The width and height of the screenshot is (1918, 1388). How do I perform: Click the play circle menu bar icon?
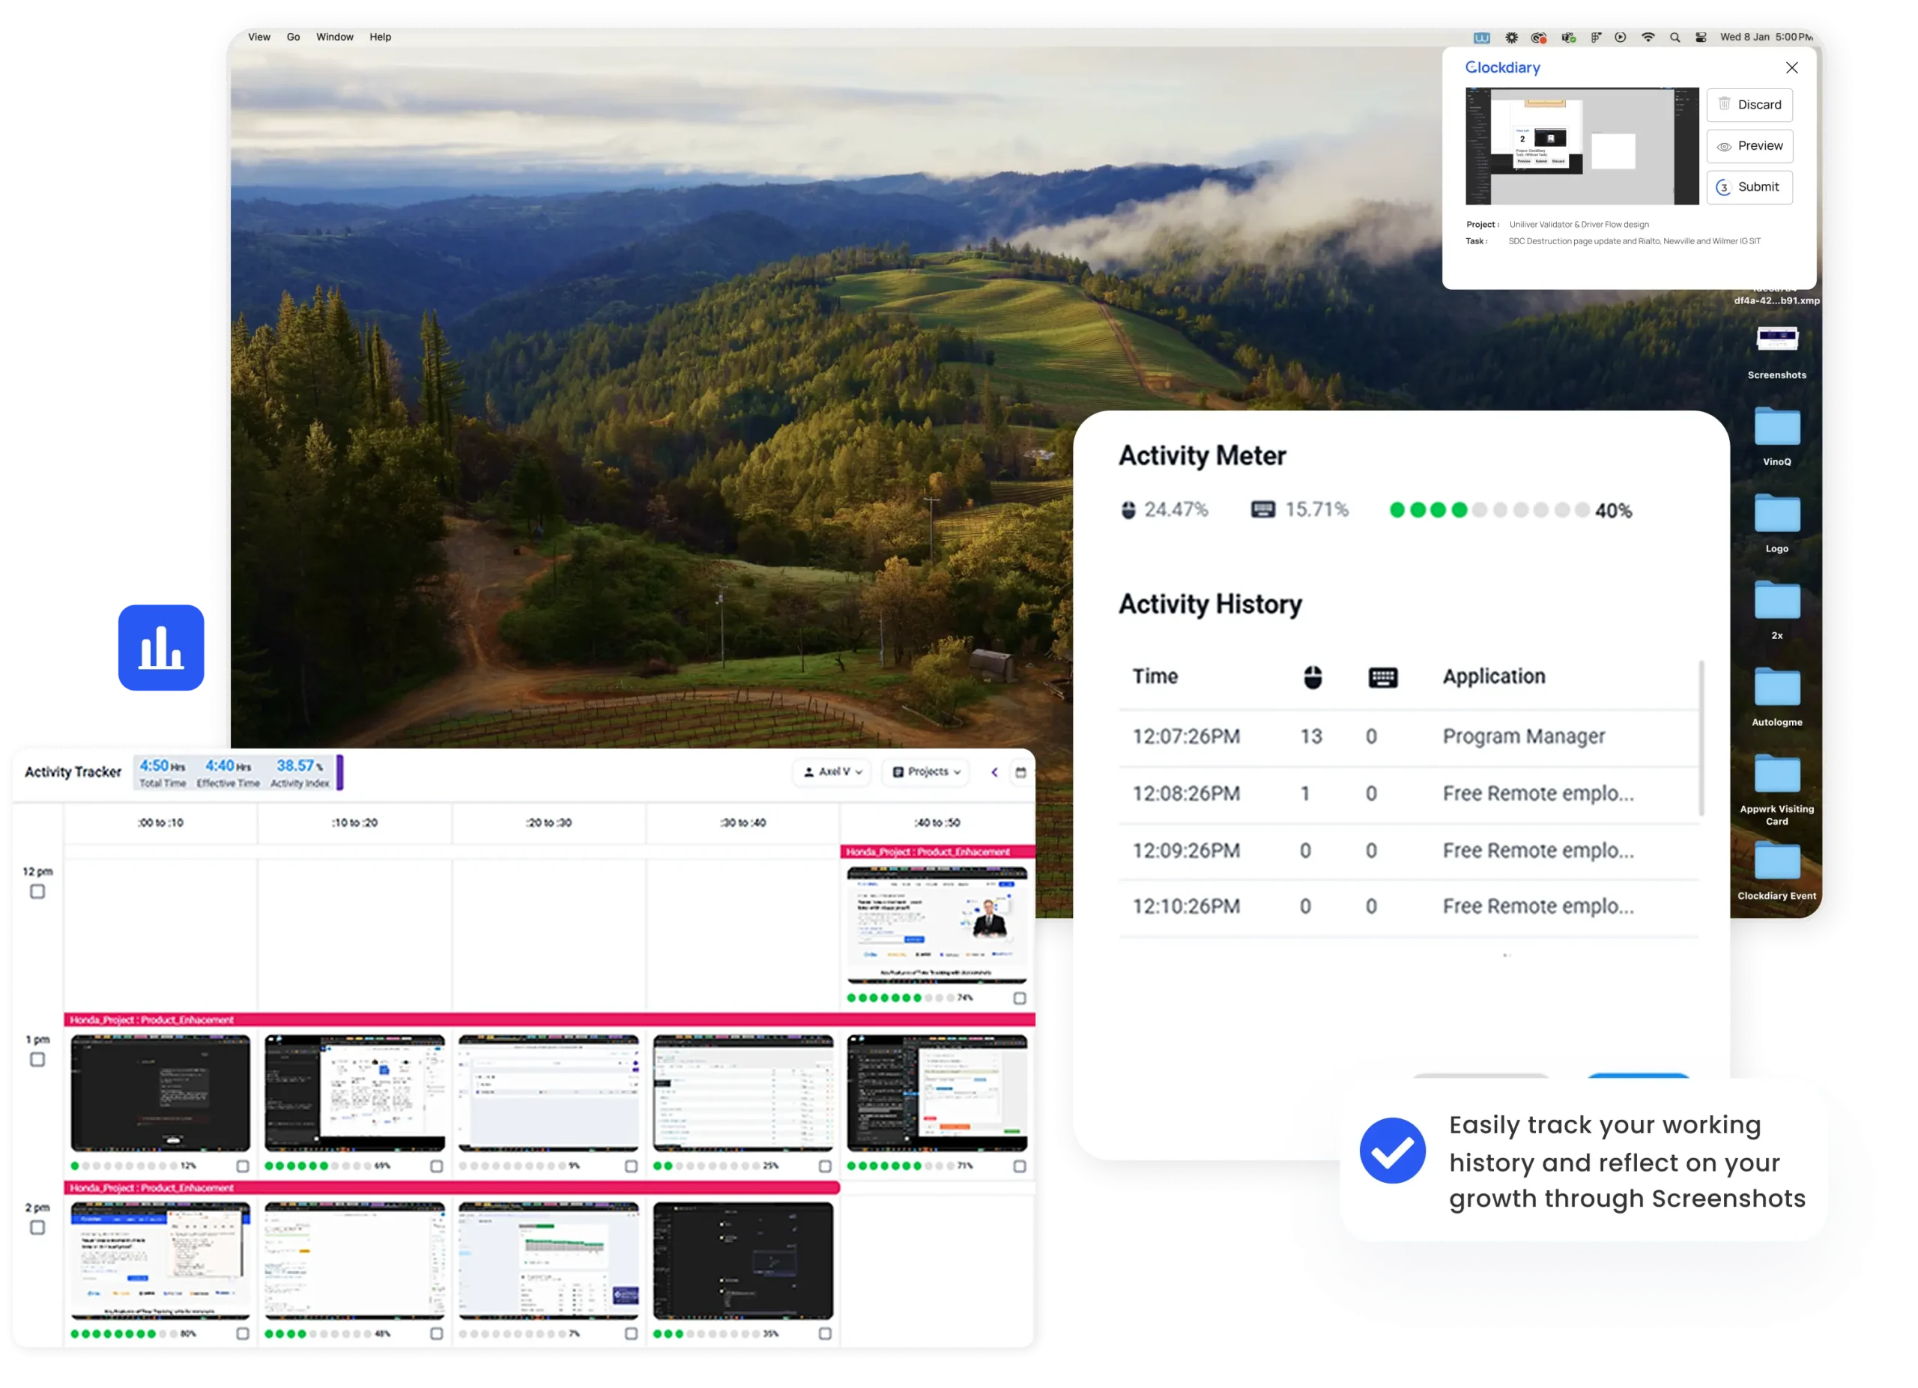point(1620,37)
